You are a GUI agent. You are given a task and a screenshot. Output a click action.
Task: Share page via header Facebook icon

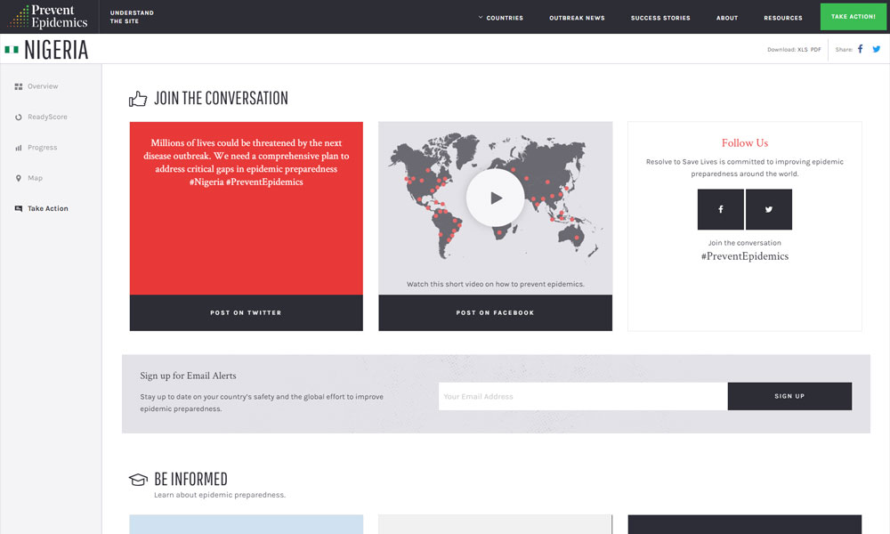[861, 50]
